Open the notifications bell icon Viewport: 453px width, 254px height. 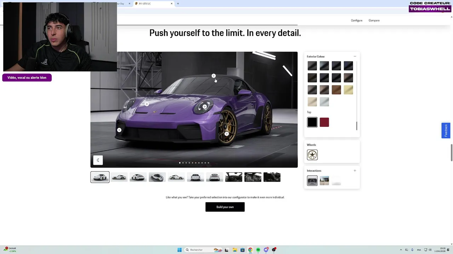point(449,250)
